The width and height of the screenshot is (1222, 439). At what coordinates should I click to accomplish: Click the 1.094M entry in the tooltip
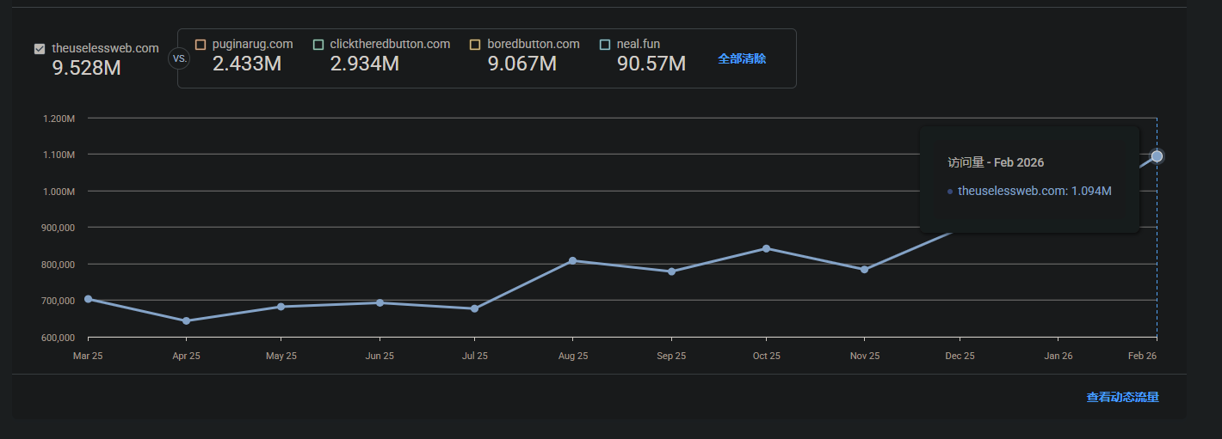pyautogui.click(x=1034, y=191)
